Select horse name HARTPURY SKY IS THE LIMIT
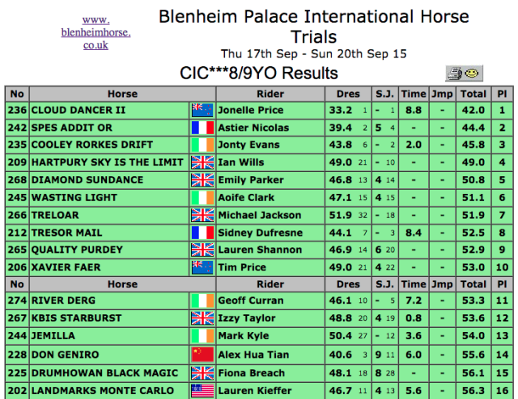 coord(107,162)
